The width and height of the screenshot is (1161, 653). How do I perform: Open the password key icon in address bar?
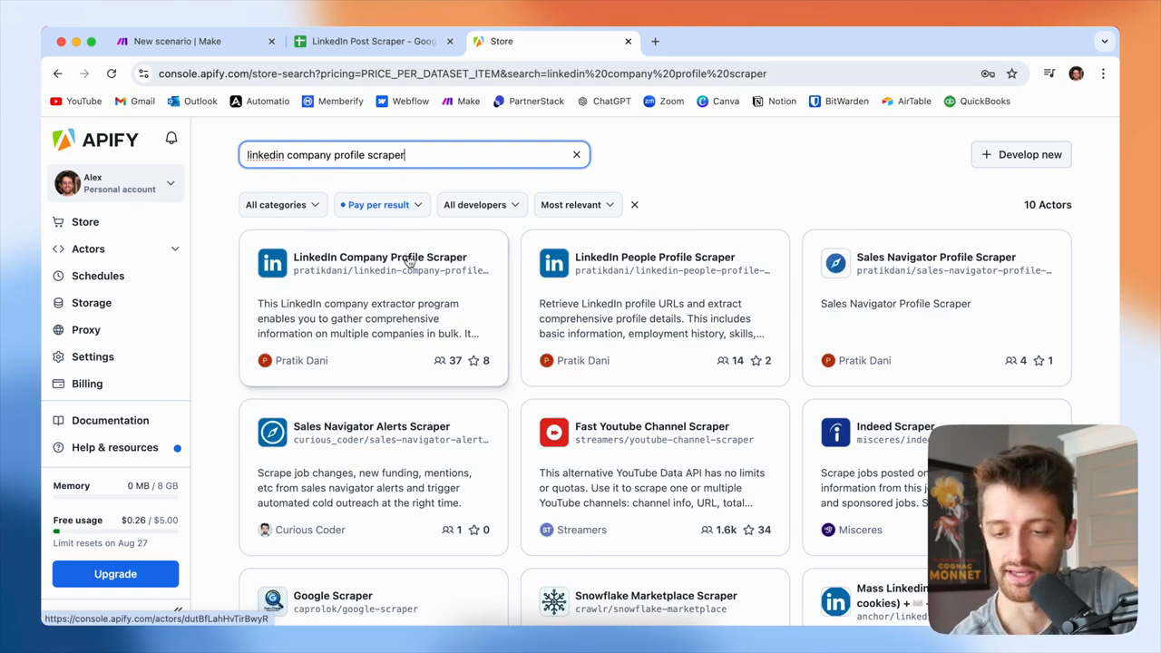pos(988,73)
